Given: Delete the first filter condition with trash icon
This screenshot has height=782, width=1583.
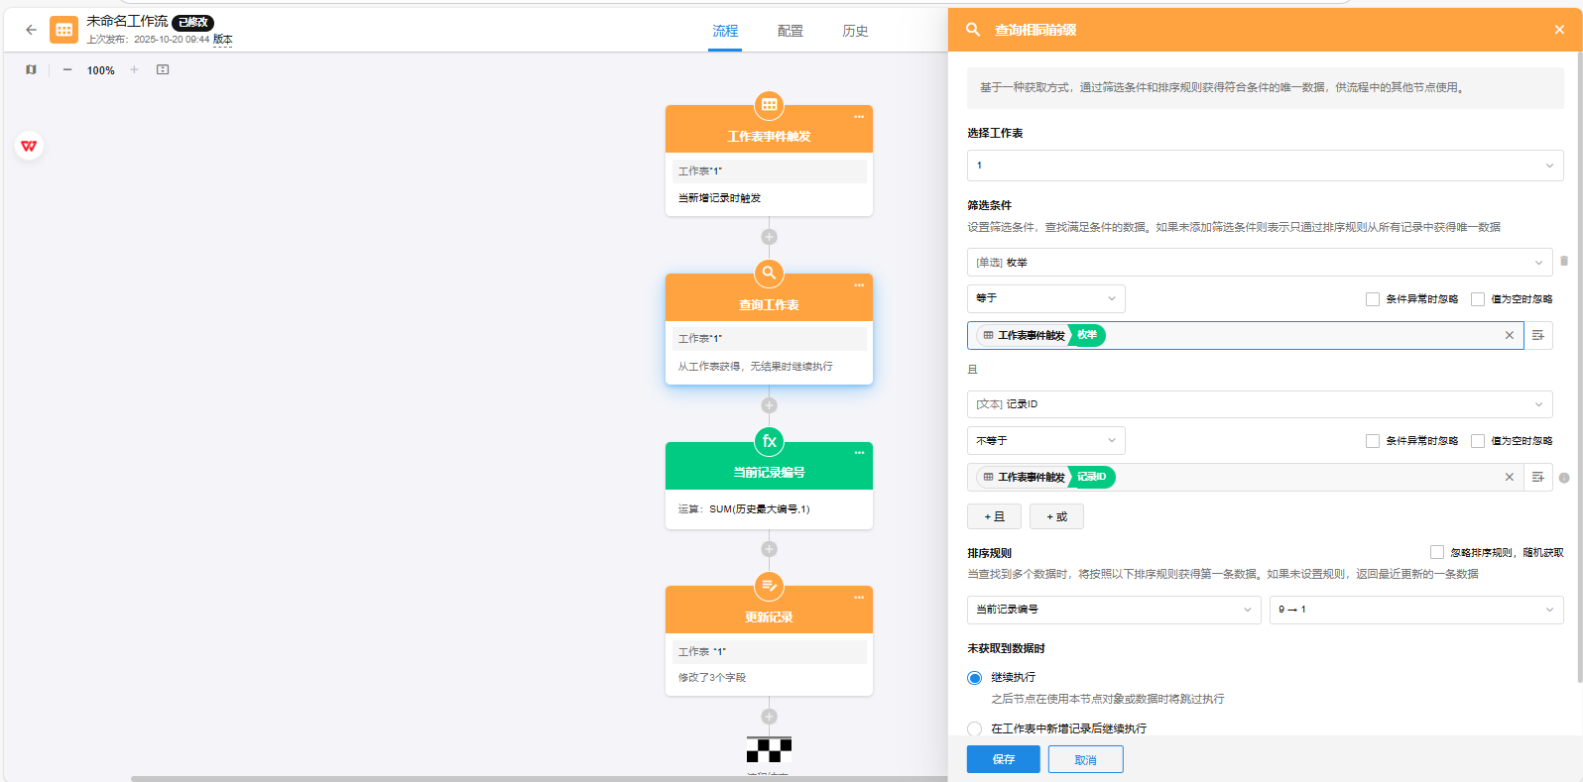Looking at the screenshot, I should [1564, 262].
